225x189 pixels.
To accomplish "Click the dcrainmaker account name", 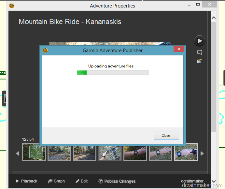I will [192, 181].
